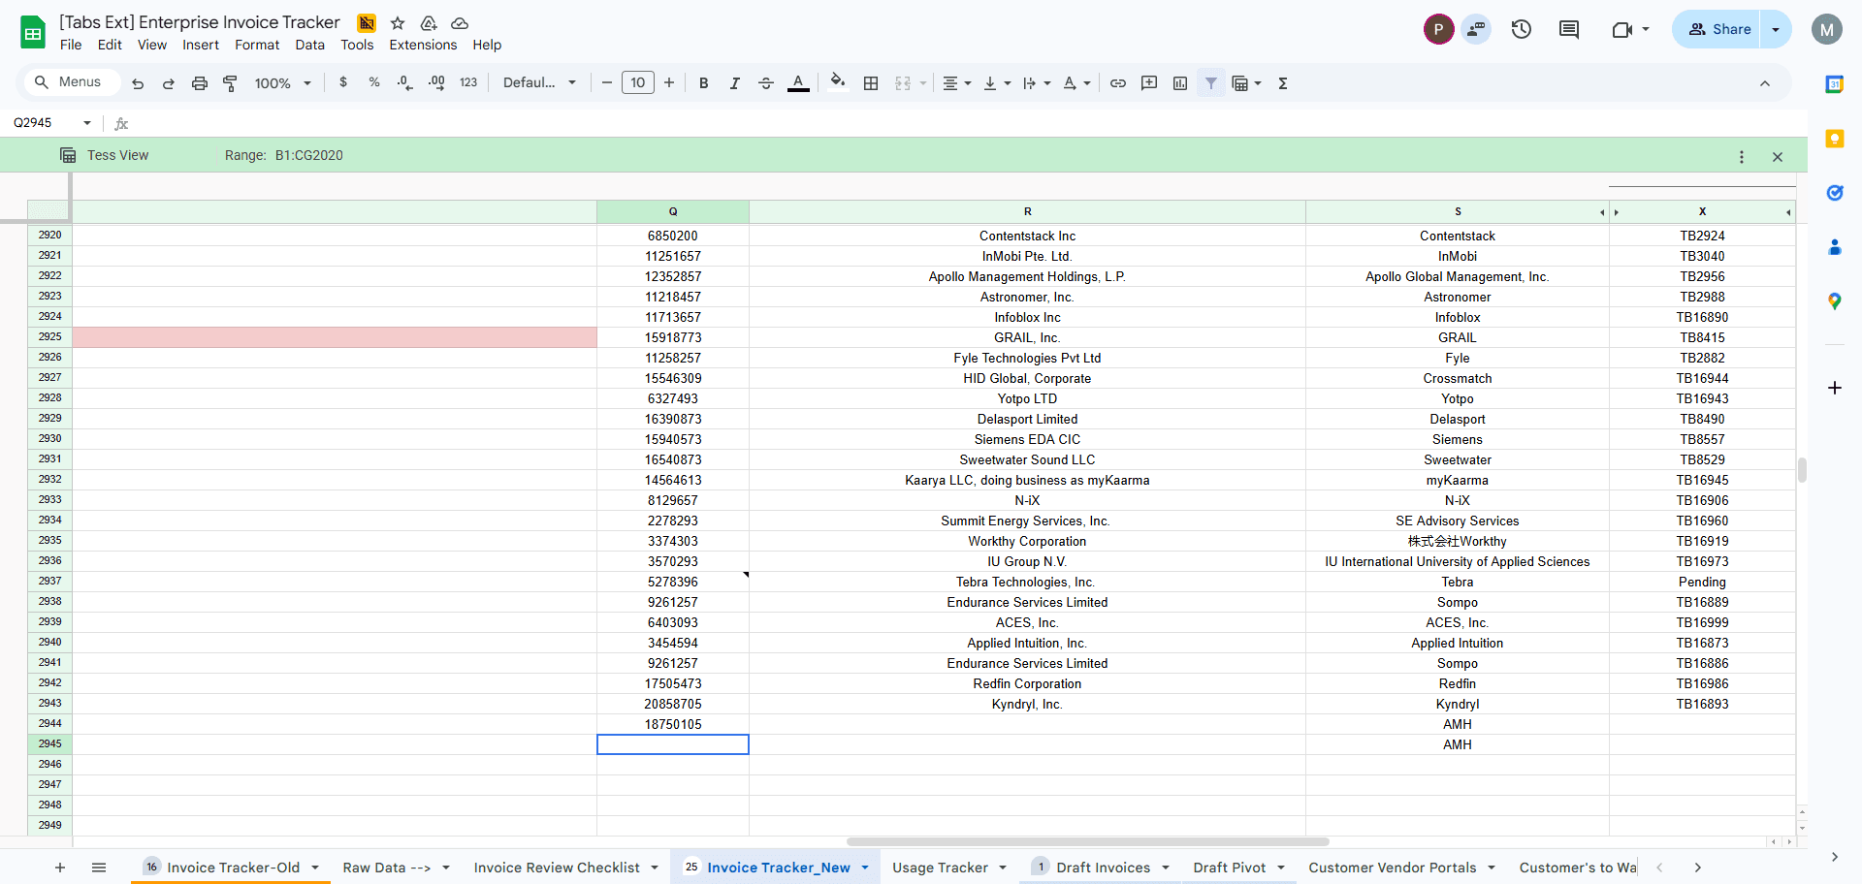Toggle italic formatting
The height and width of the screenshot is (884, 1862).
pyautogui.click(x=735, y=83)
